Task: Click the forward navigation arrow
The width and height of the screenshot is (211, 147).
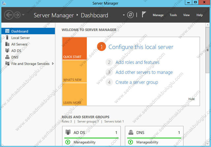Action: point(17,15)
